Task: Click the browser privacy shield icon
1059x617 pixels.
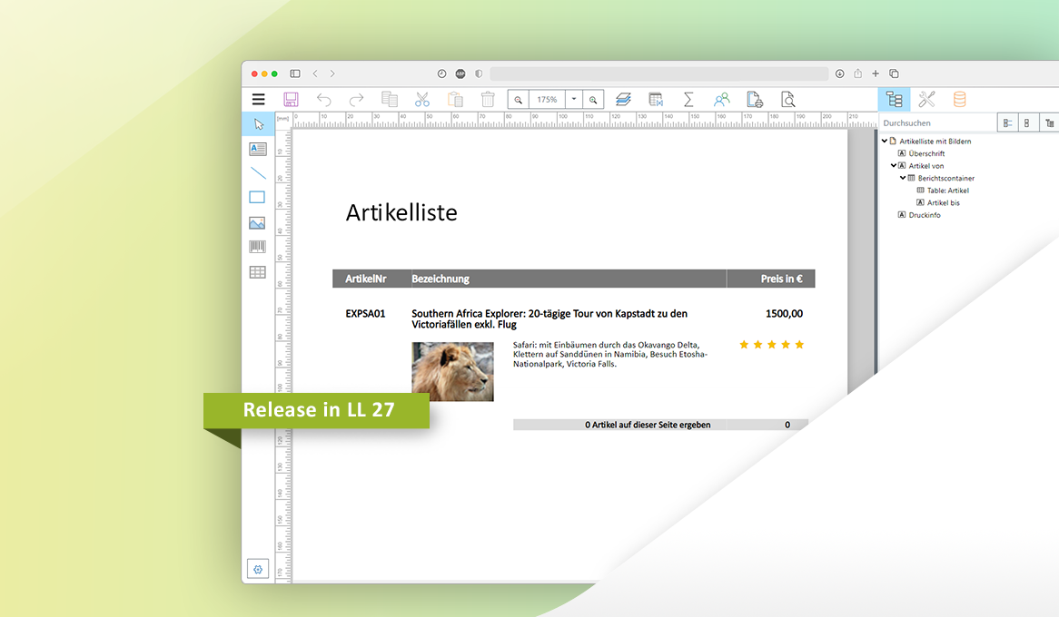Action: coord(479,73)
